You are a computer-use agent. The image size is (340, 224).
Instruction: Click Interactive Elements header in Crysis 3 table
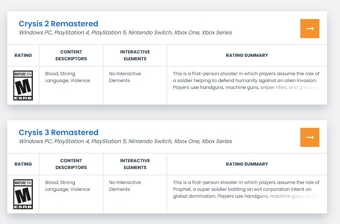point(135,164)
